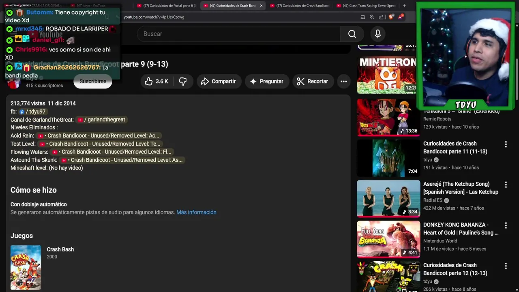Switch to third Curiosidades de Crash Bandicoot tab

[299, 6]
